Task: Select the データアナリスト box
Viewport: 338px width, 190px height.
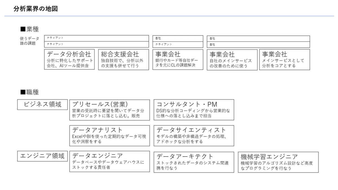Action: pos(109,136)
